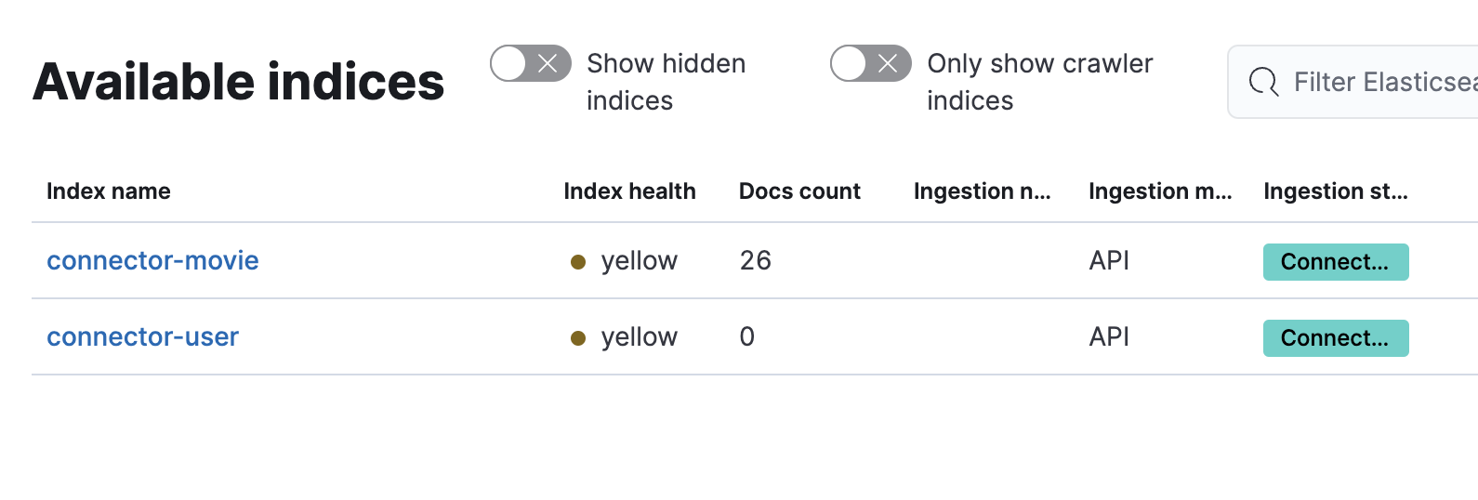
Task: Click the Available indices heading
Action: 238,82
